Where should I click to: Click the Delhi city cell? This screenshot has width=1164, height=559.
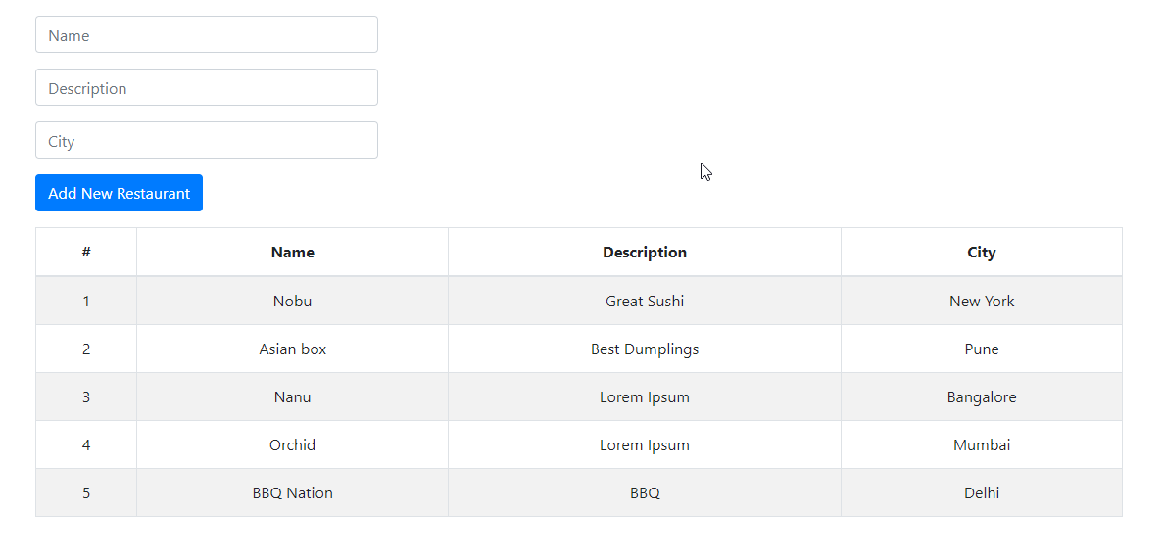click(981, 492)
